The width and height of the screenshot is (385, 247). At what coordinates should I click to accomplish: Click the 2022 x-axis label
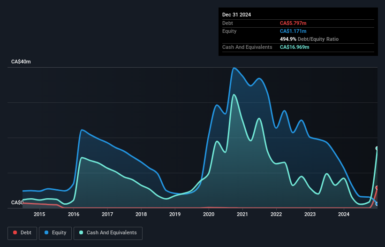click(x=276, y=214)
